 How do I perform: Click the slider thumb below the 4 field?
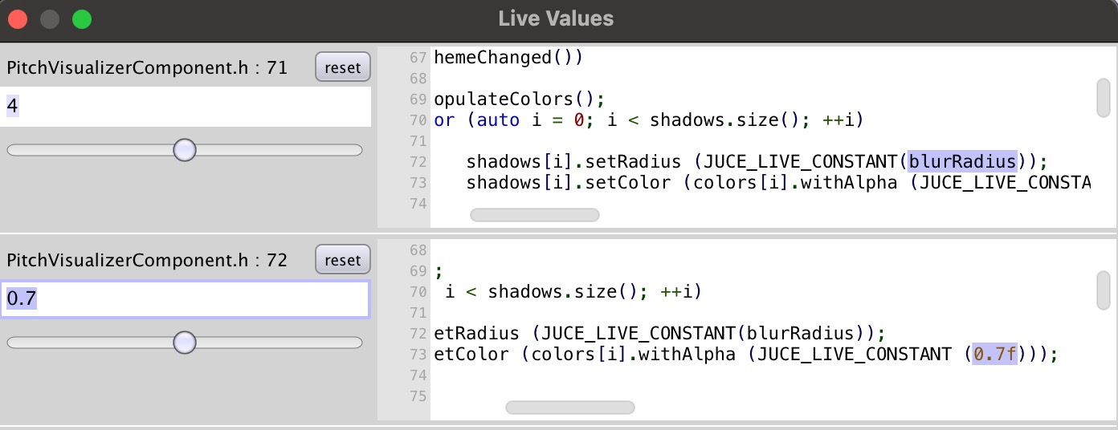(x=185, y=150)
